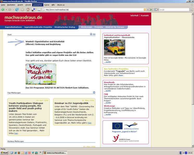Open the Google search engine selector dropdown
This screenshot has width=194, height=155.
point(157,10)
